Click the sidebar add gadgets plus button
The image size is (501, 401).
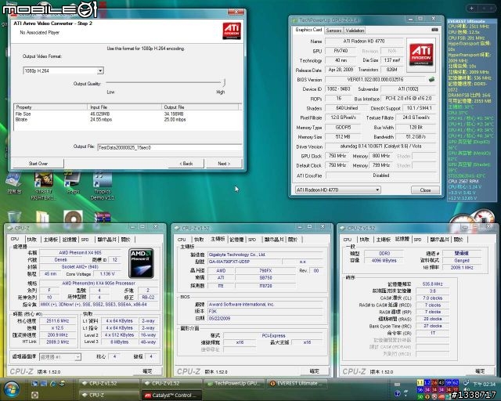pos(471,9)
